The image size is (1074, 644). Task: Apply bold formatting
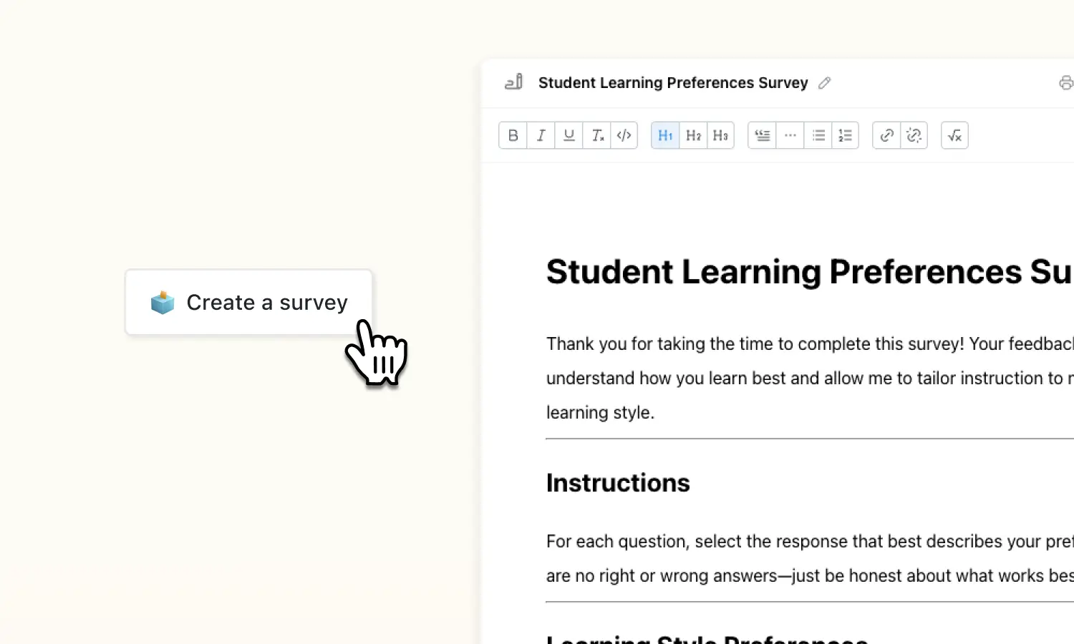(513, 135)
